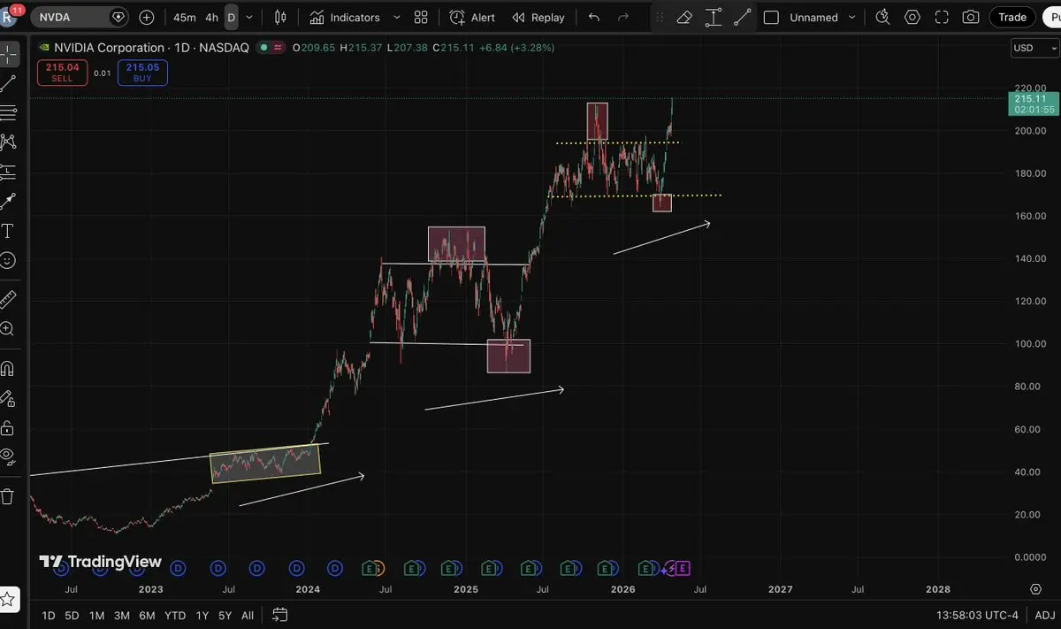1061x629 pixels.
Task: Create an Alert
Action: tap(472, 17)
